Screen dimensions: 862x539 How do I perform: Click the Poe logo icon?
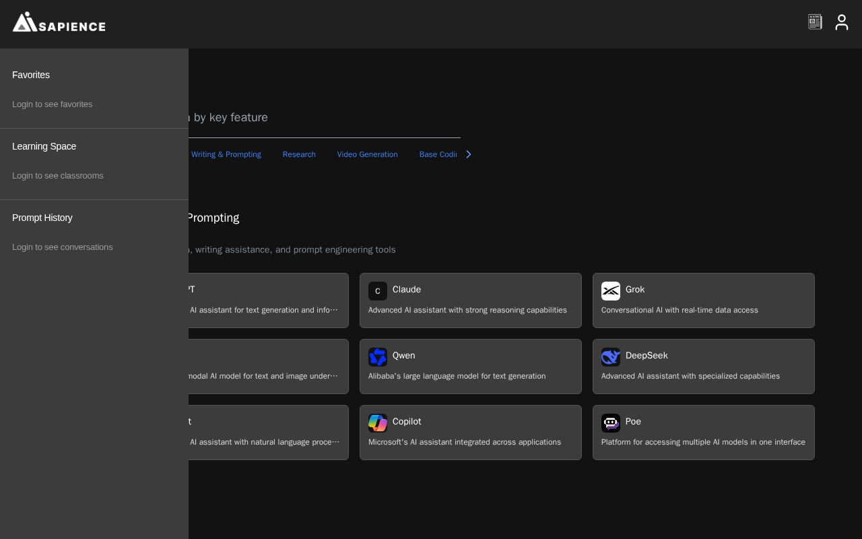(x=611, y=423)
